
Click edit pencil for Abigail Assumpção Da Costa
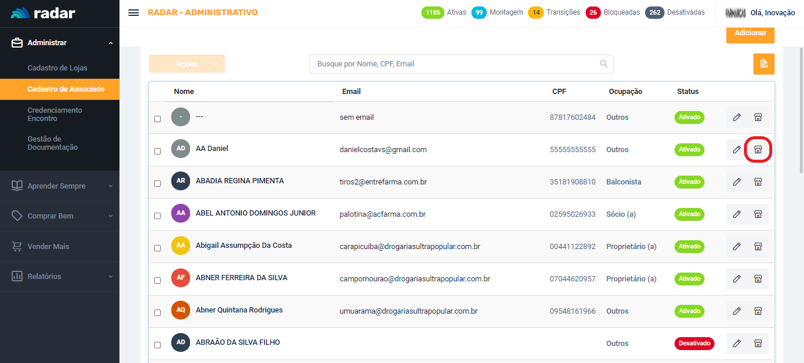pos(736,247)
